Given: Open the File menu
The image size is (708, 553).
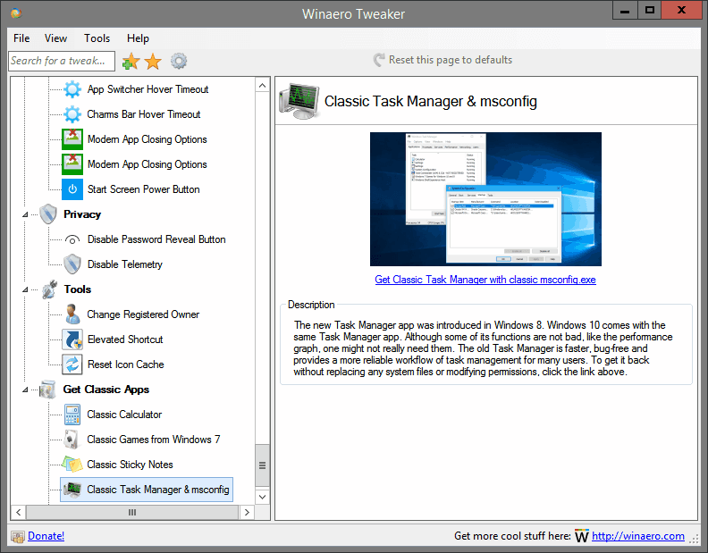Looking at the screenshot, I should tap(21, 38).
